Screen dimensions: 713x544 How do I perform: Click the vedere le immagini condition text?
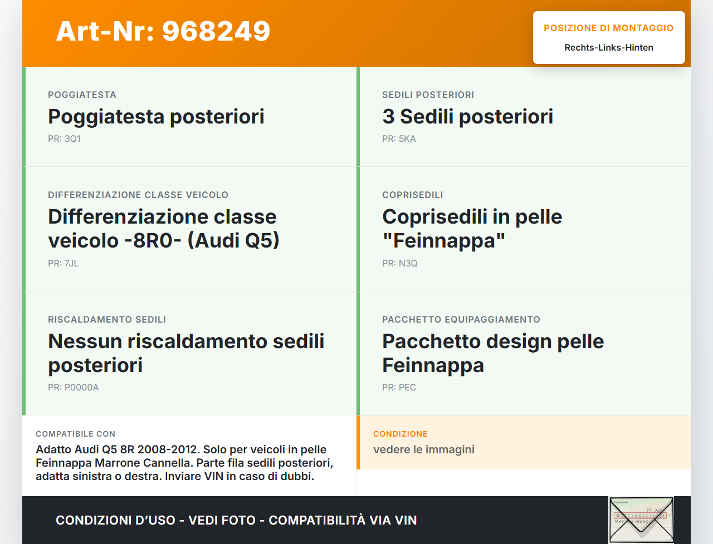424,449
